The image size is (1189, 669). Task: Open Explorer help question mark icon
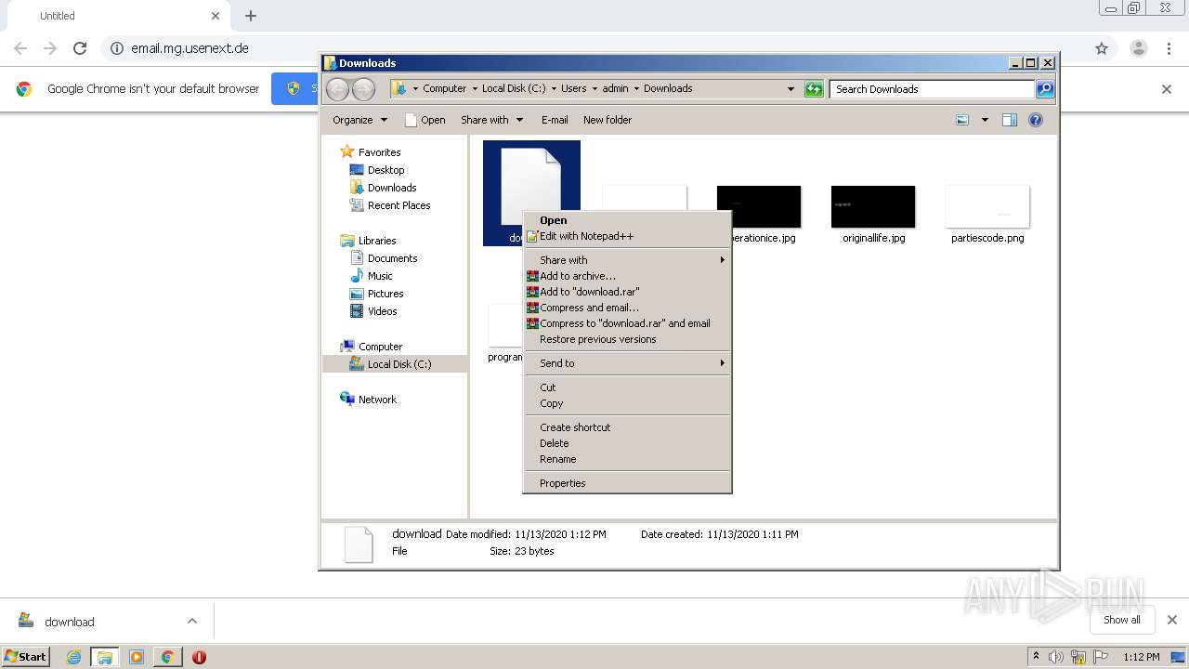pyautogui.click(x=1036, y=120)
